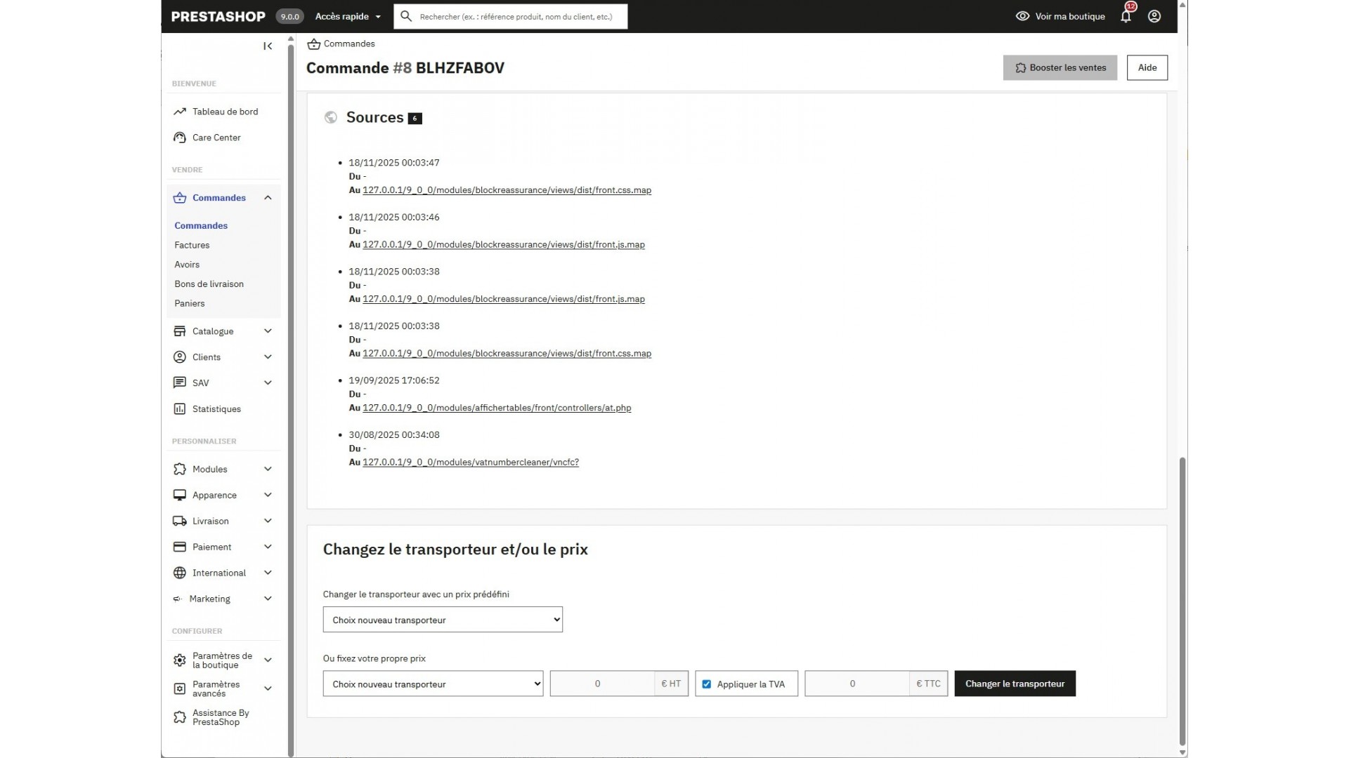Expand the Catalogue menu chevron
Screen dimensions: 1349x758
(268, 331)
